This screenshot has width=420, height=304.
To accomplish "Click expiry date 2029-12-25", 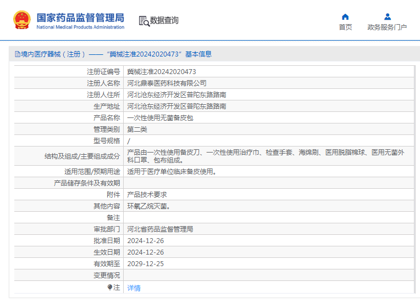I will coord(146,263).
